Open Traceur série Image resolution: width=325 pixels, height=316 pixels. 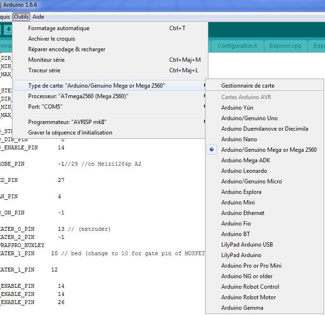coord(109,70)
